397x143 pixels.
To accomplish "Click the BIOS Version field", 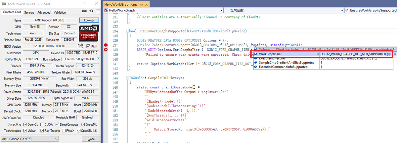I will coord(50,46).
